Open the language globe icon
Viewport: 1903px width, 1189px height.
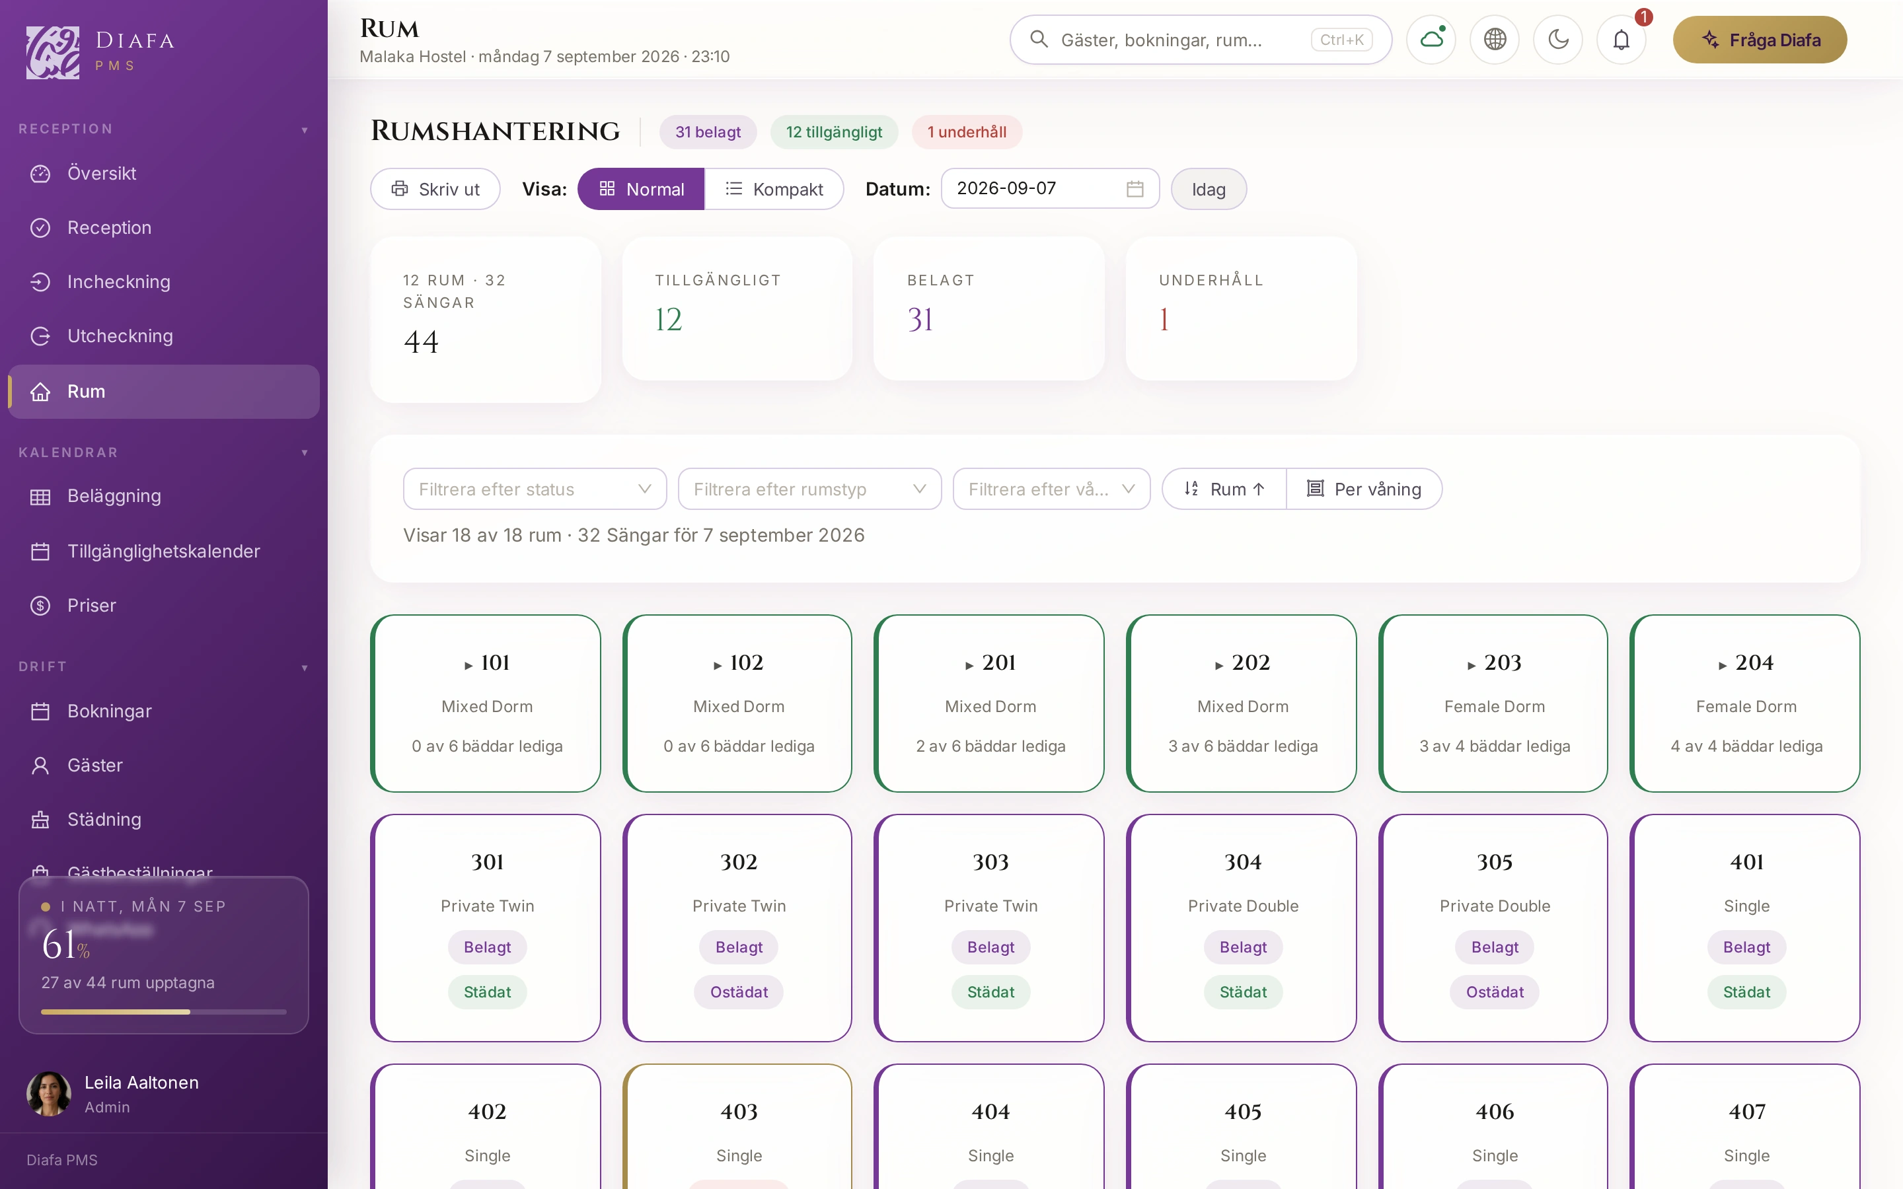coord(1495,40)
